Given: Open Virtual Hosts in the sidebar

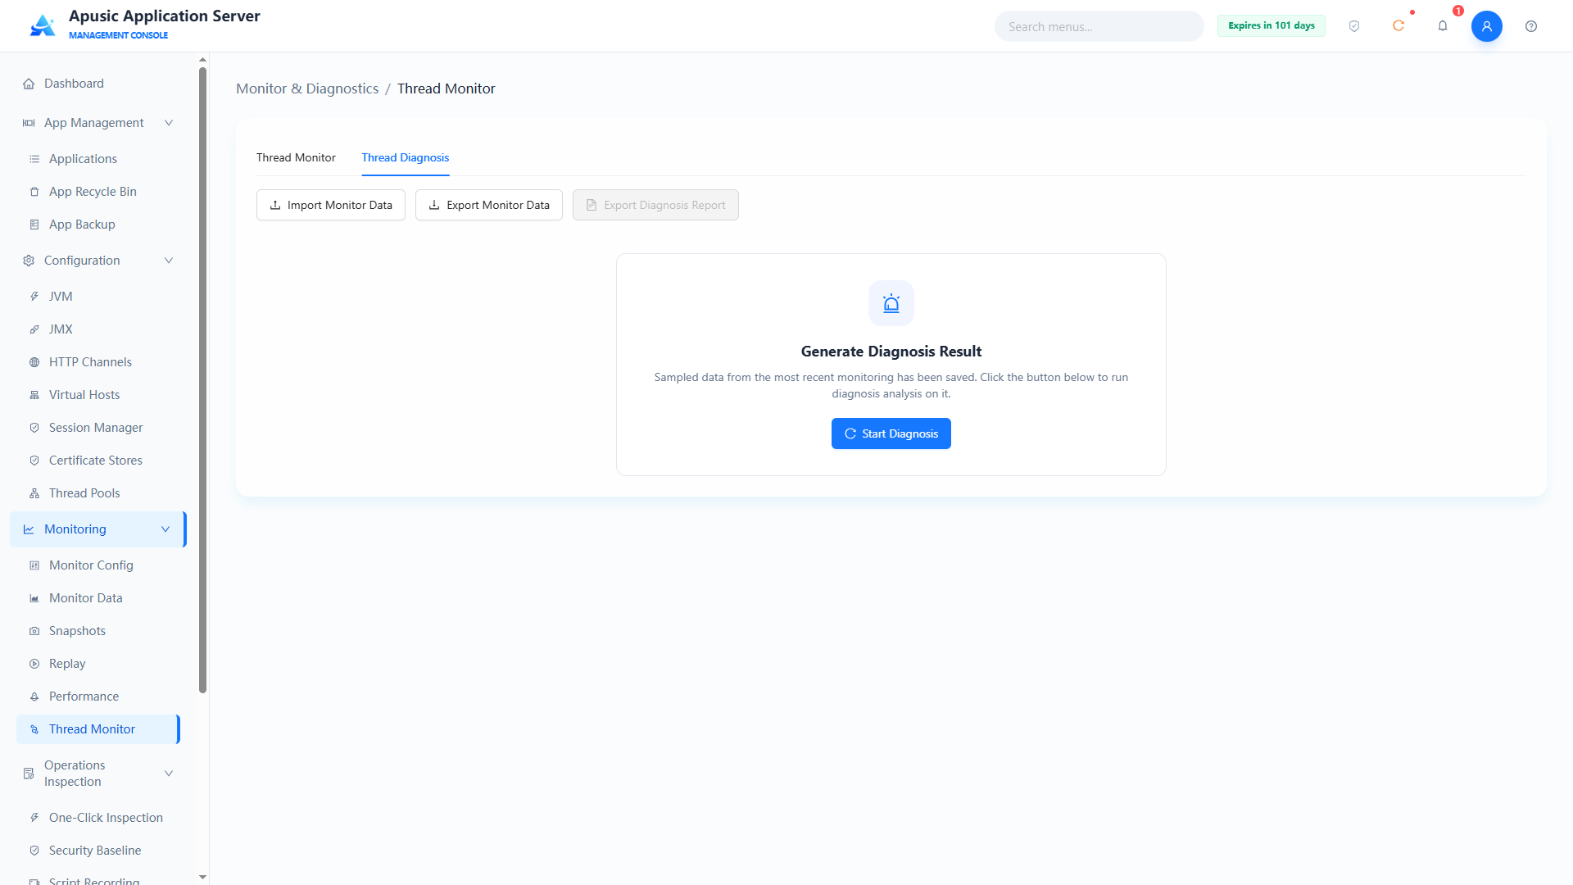Looking at the screenshot, I should (x=98, y=395).
